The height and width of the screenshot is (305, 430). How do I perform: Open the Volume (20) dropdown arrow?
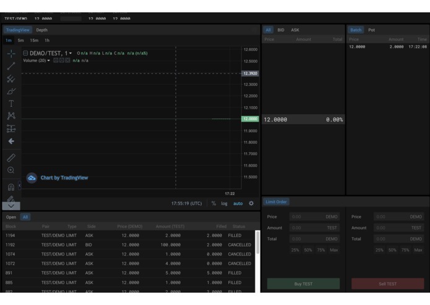coord(48,61)
